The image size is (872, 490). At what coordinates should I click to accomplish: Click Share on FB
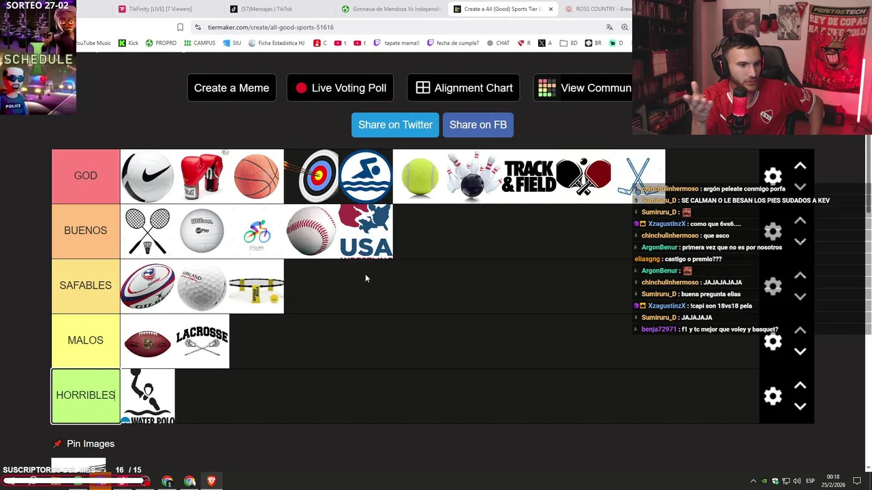478,125
